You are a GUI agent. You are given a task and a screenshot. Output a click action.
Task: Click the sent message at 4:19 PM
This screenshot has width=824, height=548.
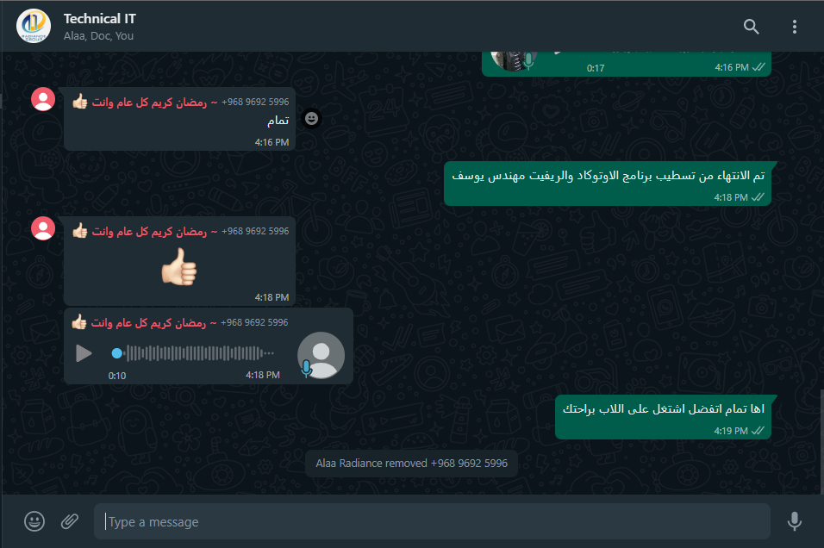pyautogui.click(x=663, y=417)
